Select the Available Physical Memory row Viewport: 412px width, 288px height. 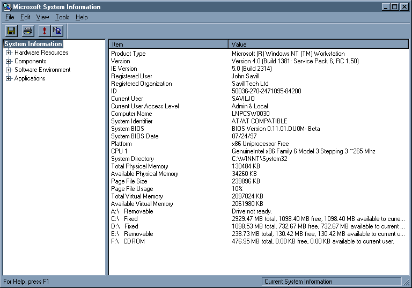[x=259, y=174]
